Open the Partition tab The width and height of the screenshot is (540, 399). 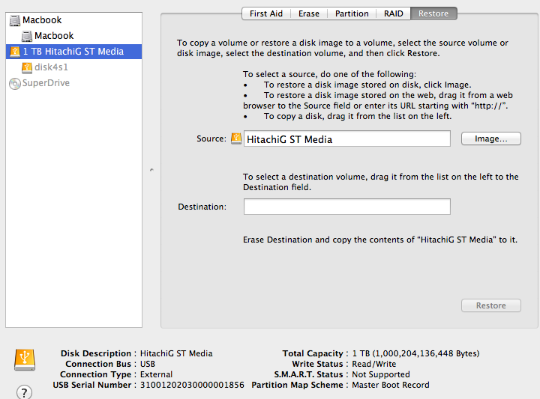coord(352,13)
